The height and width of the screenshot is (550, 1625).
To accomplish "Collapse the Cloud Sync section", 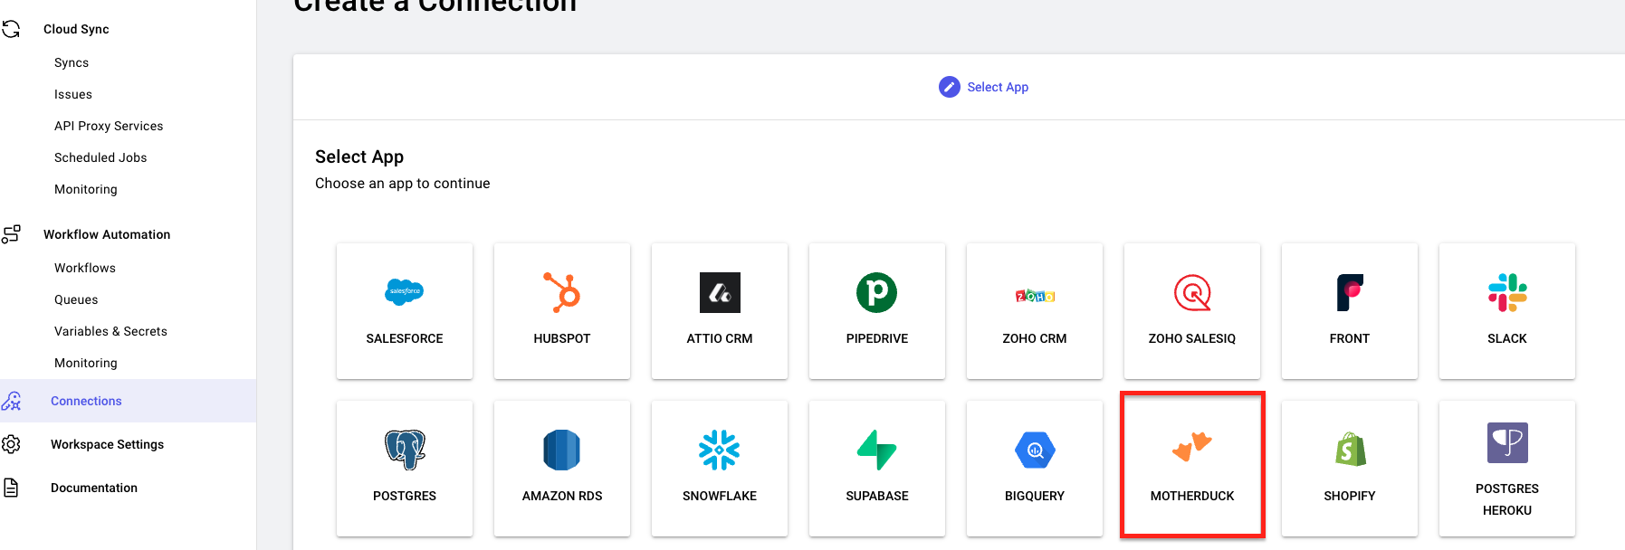I will [x=76, y=29].
